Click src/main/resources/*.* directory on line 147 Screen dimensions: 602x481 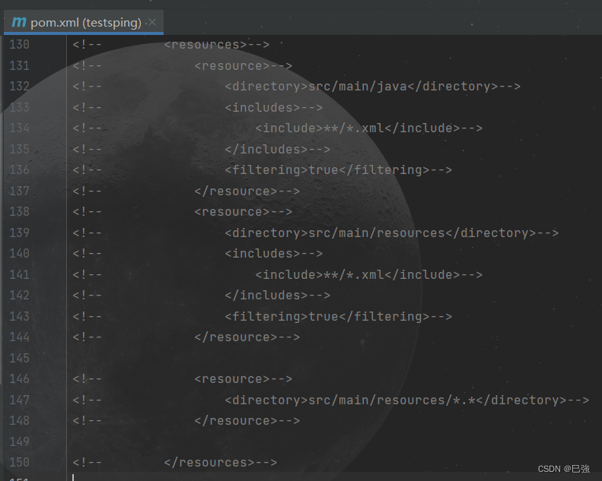[406, 400]
